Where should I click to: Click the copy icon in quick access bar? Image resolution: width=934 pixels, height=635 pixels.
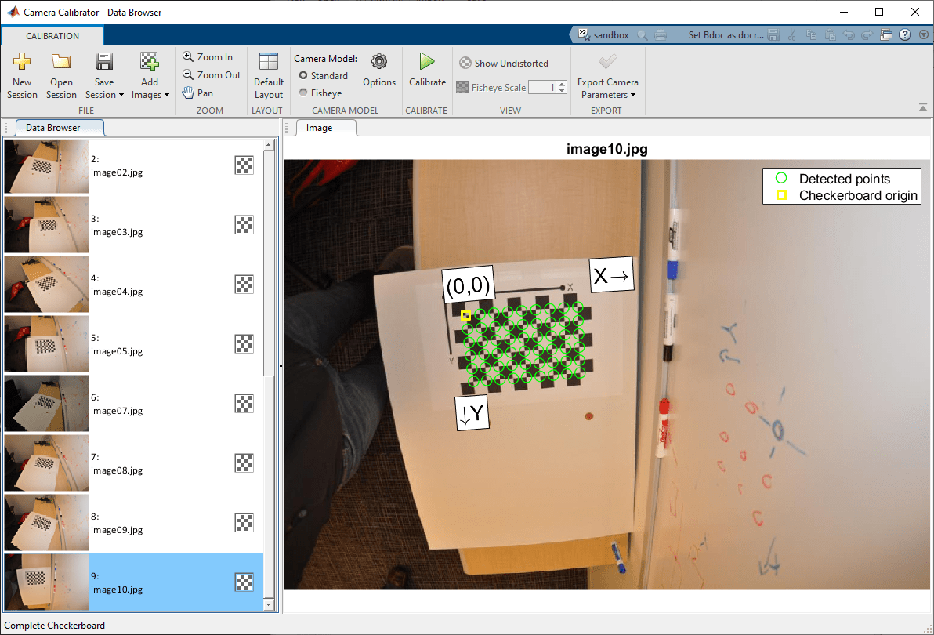pos(811,35)
